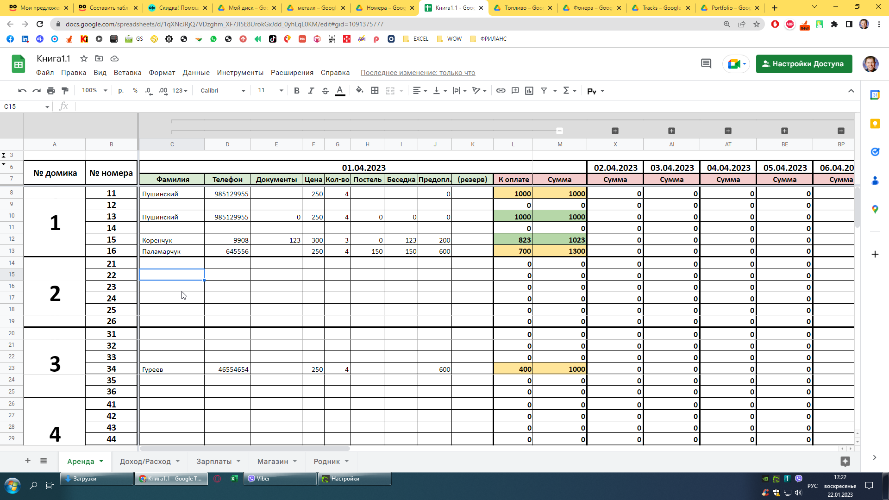The height and width of the screenshot is (500, 889).
Task: Open the 123 number format dropdown
Action: [x=180, y=91]
